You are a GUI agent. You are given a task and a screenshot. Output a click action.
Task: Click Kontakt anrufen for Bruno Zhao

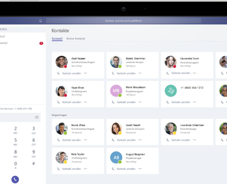click(x=72, y=140)
